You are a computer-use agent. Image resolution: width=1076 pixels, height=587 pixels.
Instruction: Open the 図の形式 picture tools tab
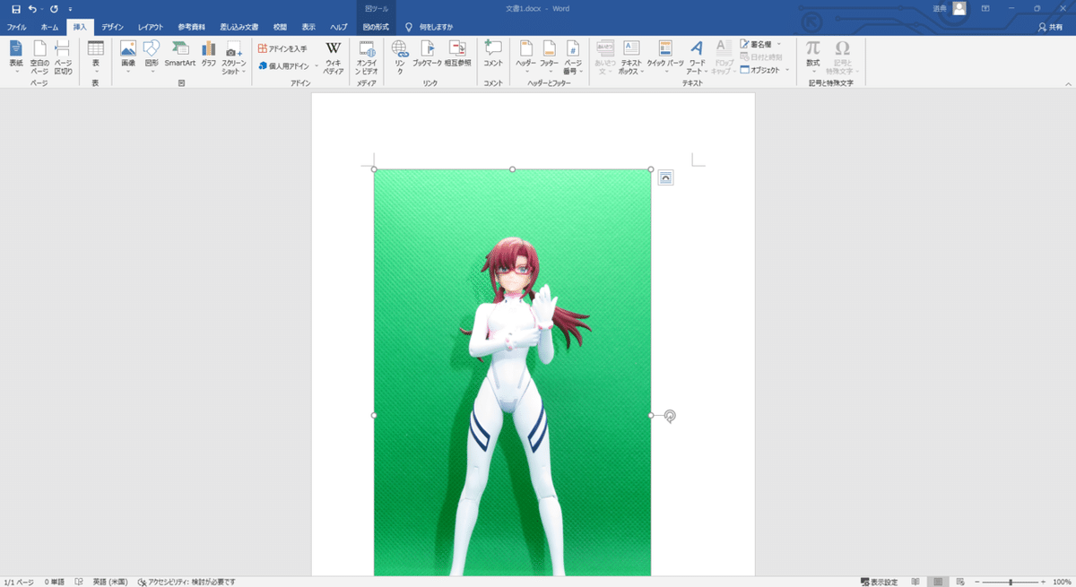376,28
